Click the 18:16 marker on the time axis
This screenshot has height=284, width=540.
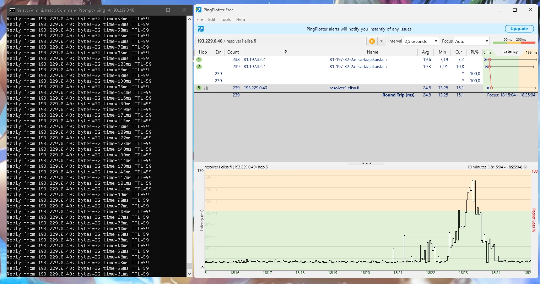[234, 273]
